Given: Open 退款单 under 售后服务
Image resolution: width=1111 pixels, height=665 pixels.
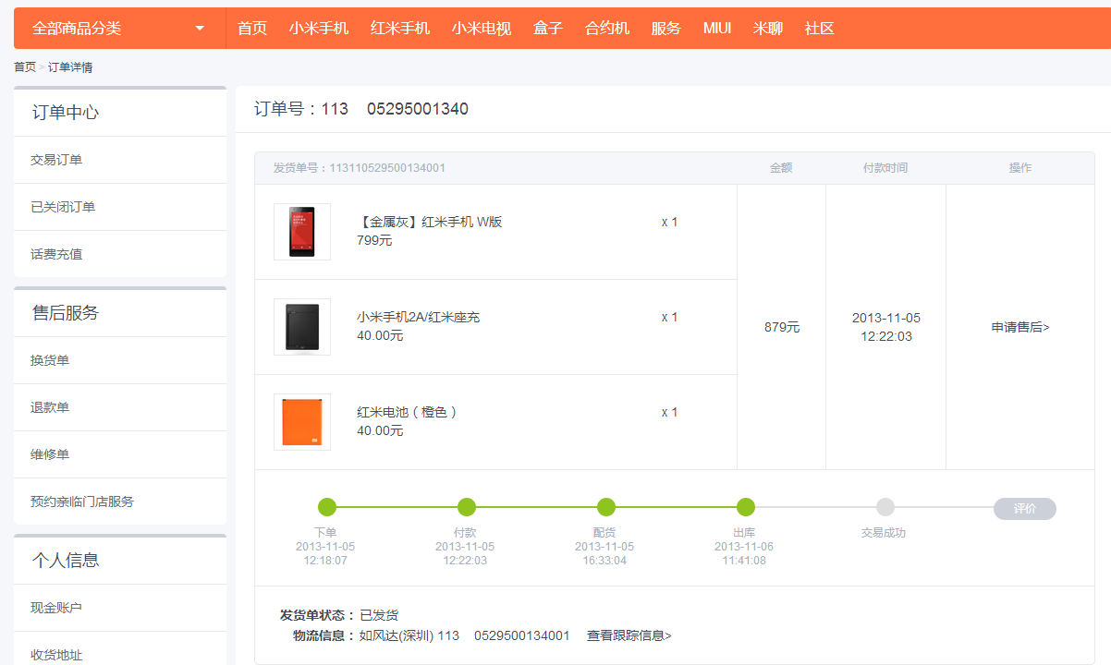Looking at the screenshot, I should [50, 407].
